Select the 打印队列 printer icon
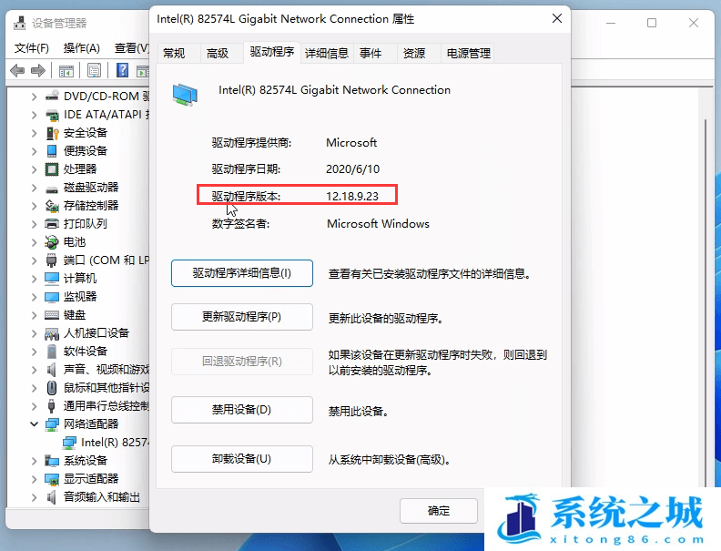 [x=52, y=224]
